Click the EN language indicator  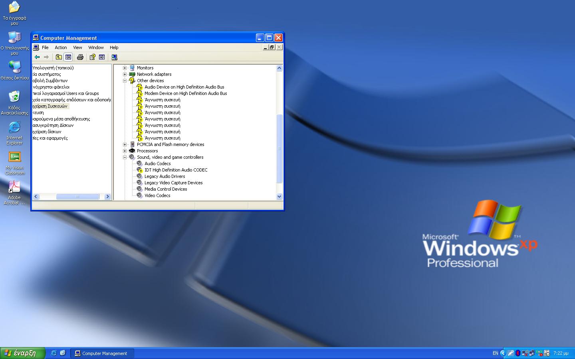495,353
